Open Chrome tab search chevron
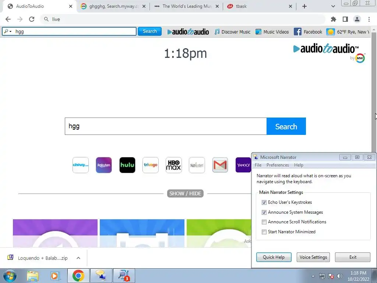 click(333, 6)
